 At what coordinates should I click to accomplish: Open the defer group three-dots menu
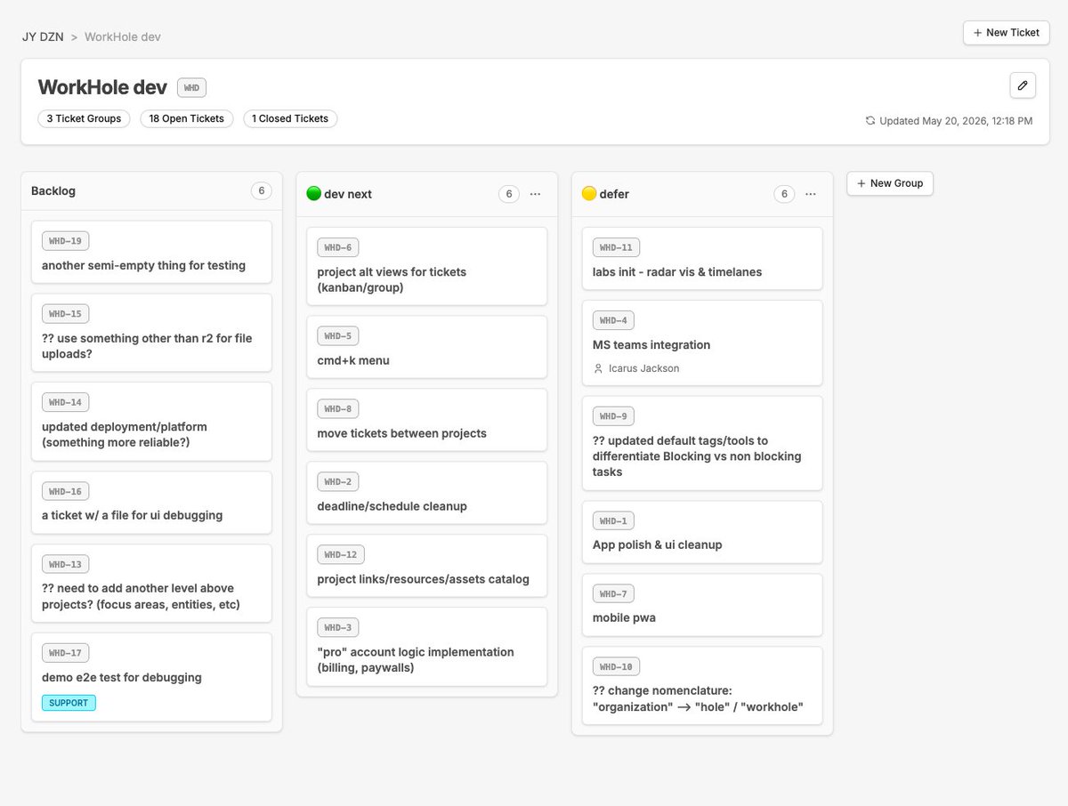810,194
